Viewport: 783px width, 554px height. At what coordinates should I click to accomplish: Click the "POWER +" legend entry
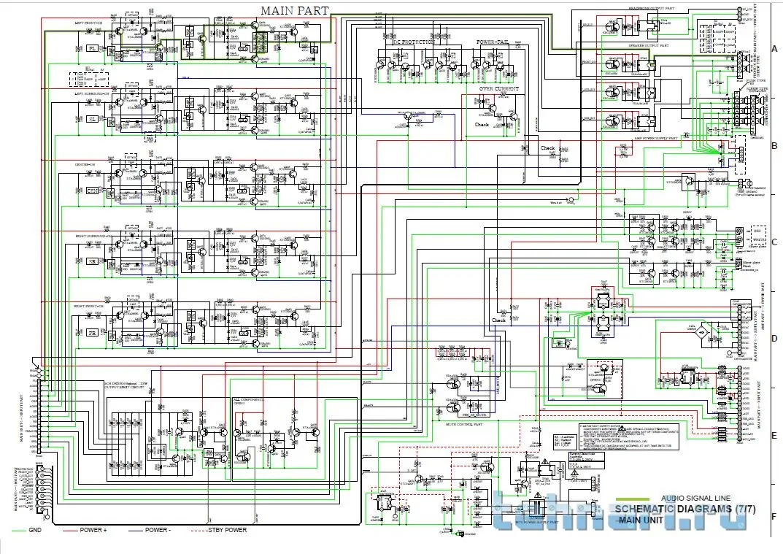click(x=93, y=530)
